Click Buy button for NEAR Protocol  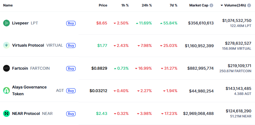[x=71, y=113]
